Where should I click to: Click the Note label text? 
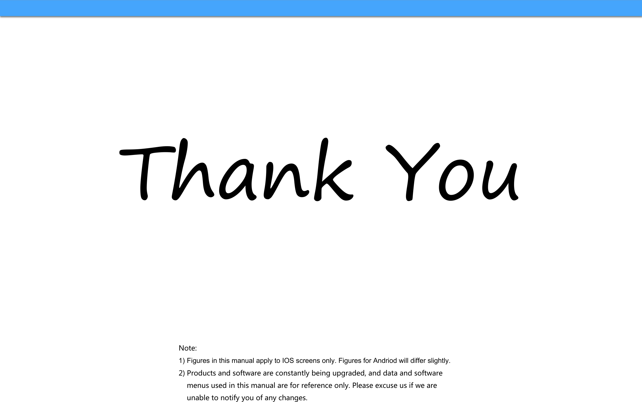188,348
